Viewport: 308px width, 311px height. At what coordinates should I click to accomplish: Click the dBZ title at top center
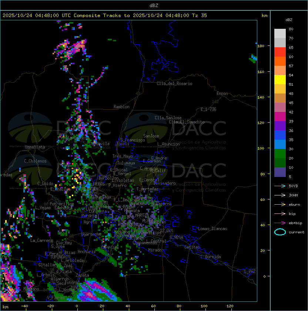(x=154, y=5)
